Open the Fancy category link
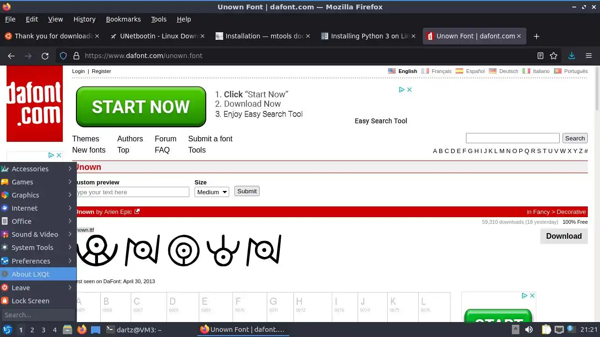This screenshot has width=600, height=337. pos(541,212)
